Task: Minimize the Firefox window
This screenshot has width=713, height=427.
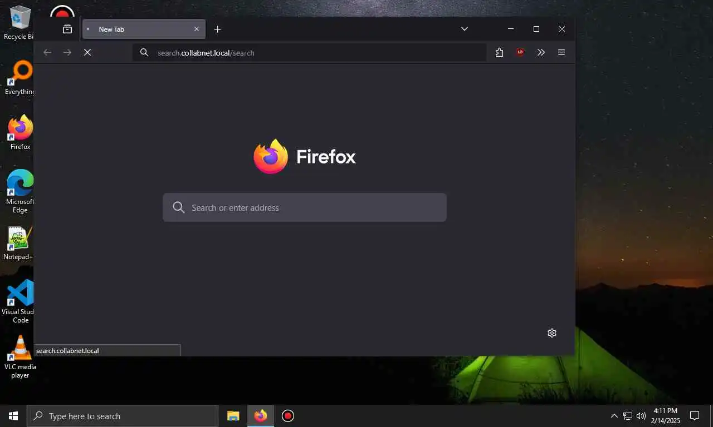Action: (x=511, y=29)
